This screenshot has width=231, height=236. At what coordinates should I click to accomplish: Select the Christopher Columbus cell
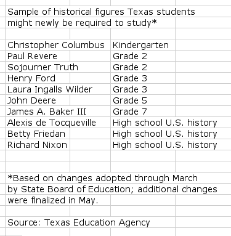(x=38, y=45)
